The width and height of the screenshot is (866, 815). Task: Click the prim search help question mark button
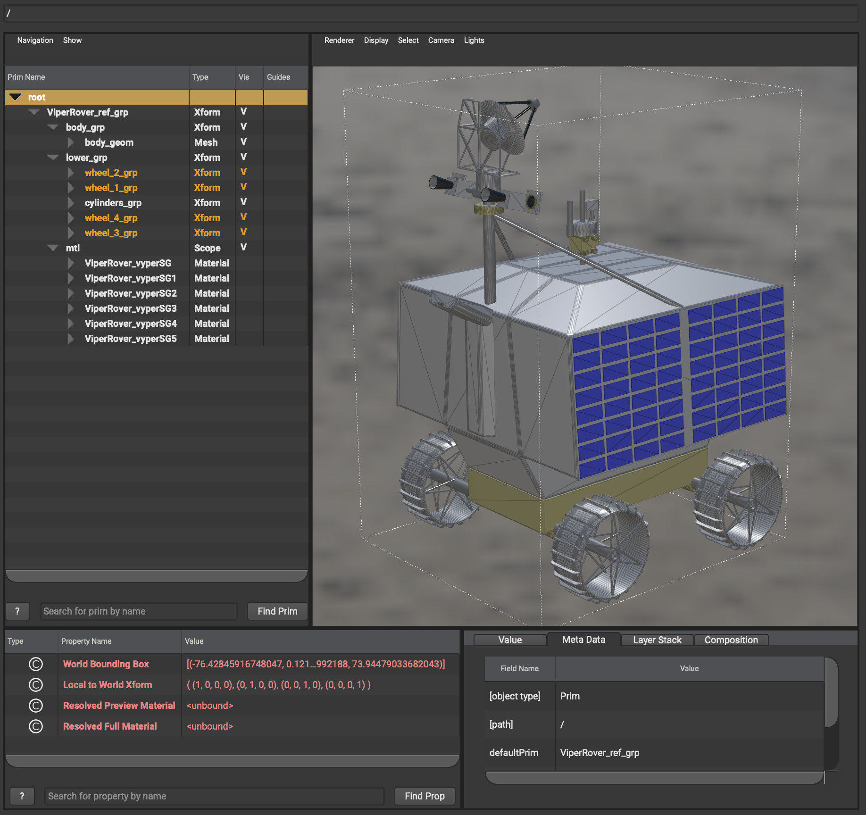17,611
